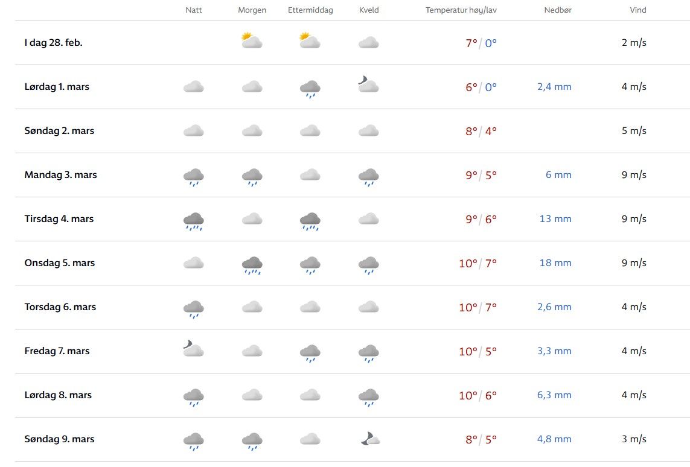Click Lørdag 1. mars afternoon rain icon
690x467 pixels.
[x=310, y=88]
